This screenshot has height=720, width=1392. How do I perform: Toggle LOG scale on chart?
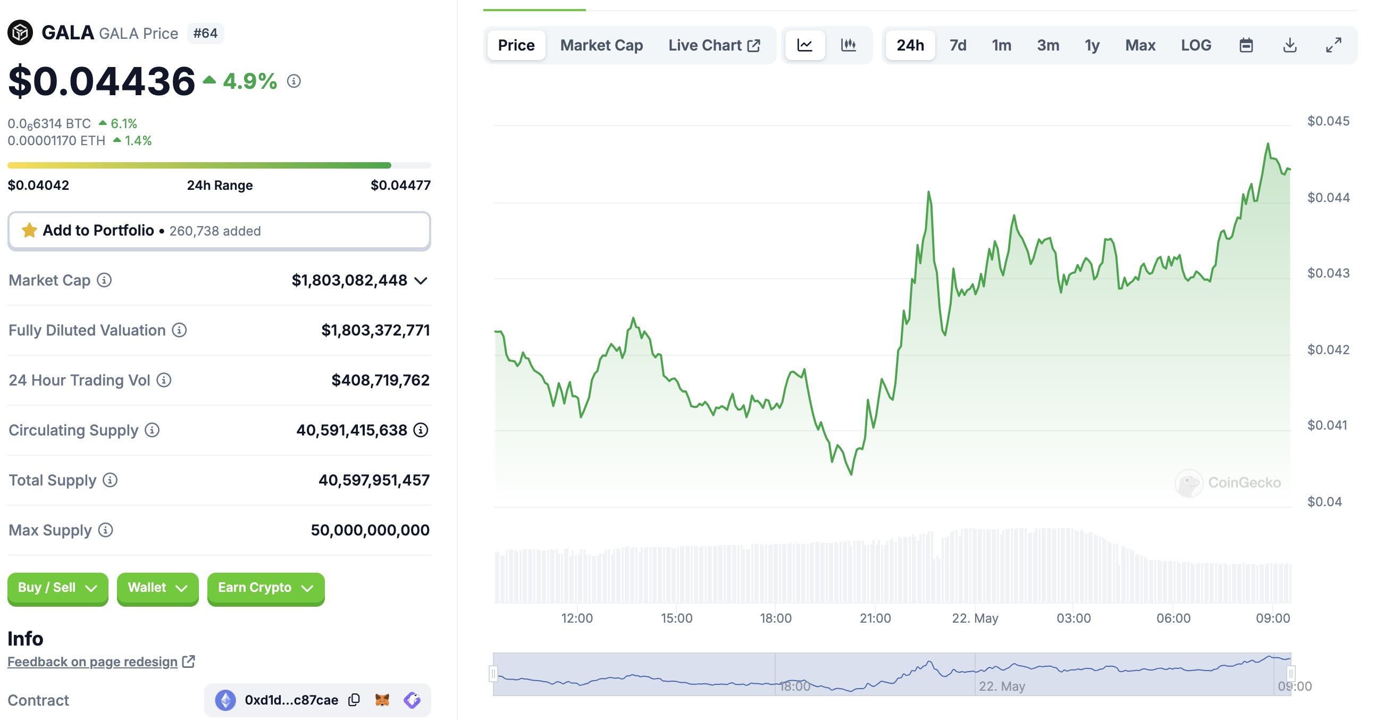tap(1196, 45)
